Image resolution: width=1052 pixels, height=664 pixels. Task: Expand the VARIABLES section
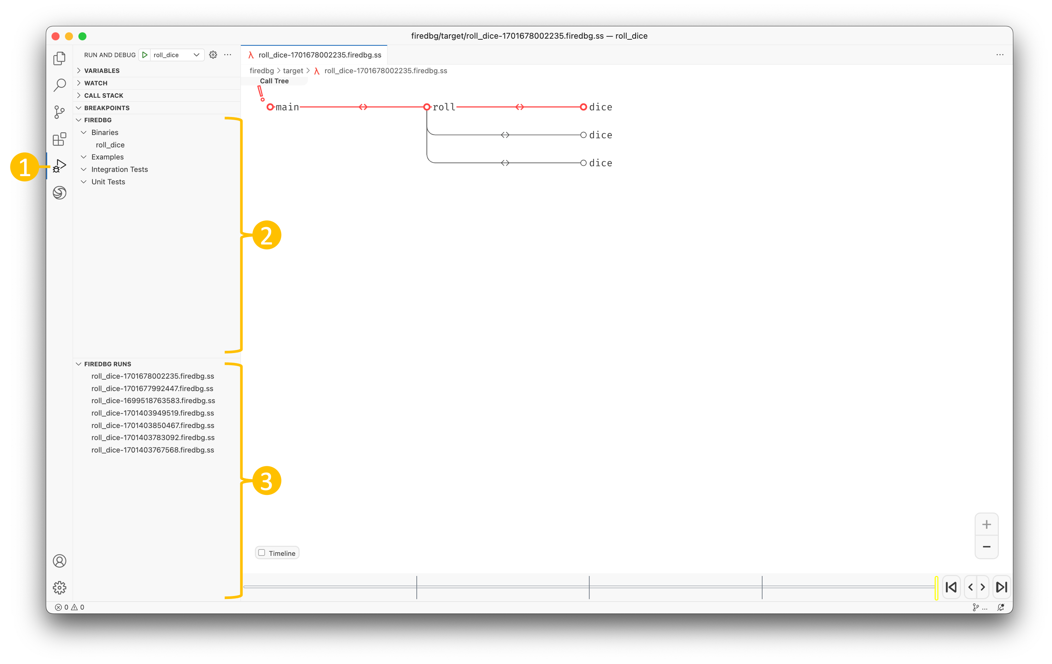[102, 70]
